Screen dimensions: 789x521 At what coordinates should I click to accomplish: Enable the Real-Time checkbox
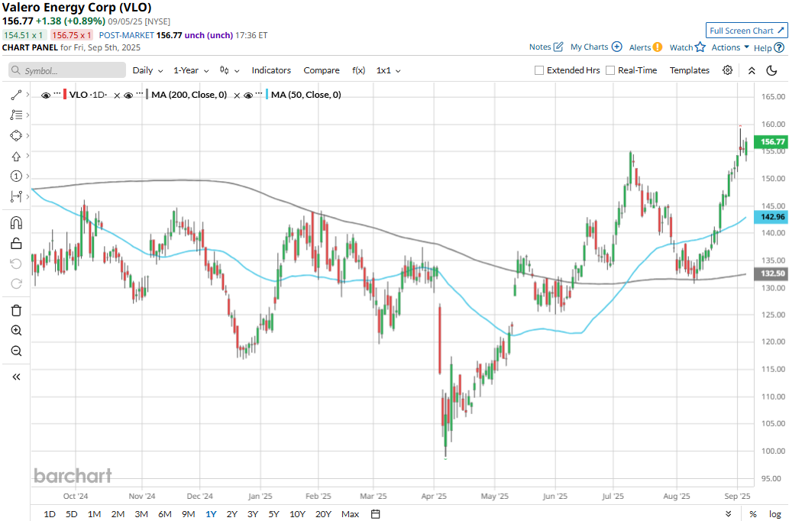point(610,70)
